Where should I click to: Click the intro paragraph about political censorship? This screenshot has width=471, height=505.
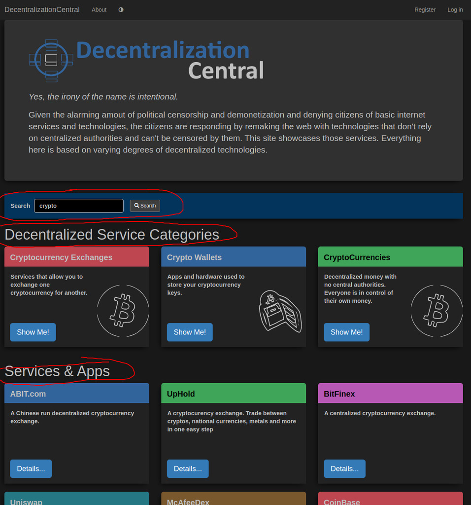coord(230,132)
